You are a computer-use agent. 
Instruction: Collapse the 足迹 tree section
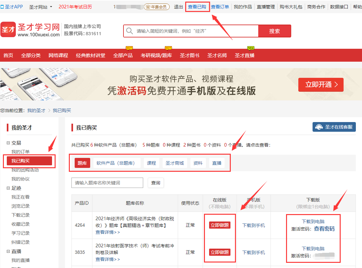pyautogui.click(x=8, y=188)
